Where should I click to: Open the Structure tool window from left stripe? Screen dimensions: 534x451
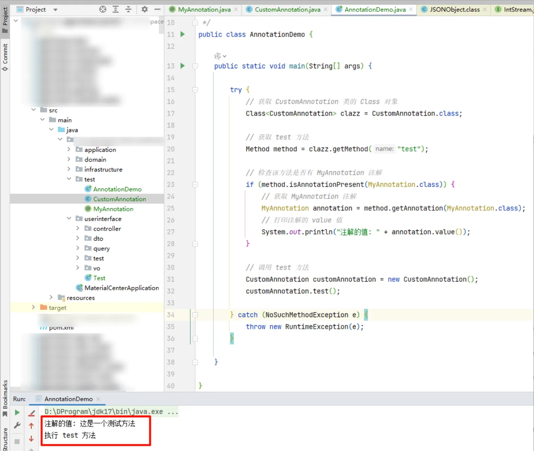click(x=5, y=439)
